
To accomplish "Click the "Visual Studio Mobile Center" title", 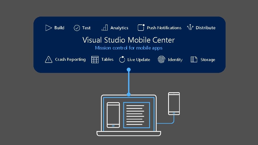I will pos(129,40).
